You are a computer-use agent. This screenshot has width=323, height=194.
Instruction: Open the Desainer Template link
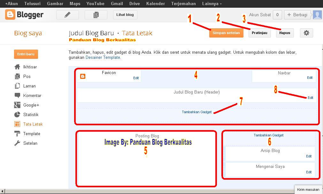click(x=102, y=58)
